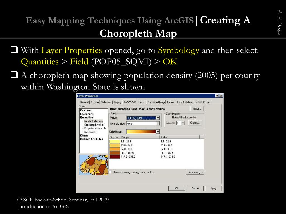Click the help question mark title button
Screen dimensions: 286x214
point(217,96)
